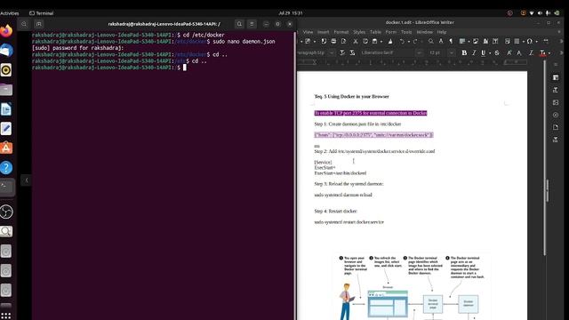Open the Terminal hamburger menu

tap(252, 24)
